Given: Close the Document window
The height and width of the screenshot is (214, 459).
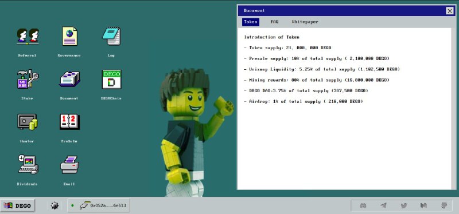Looking at the screenshot, I should point(450,11).
